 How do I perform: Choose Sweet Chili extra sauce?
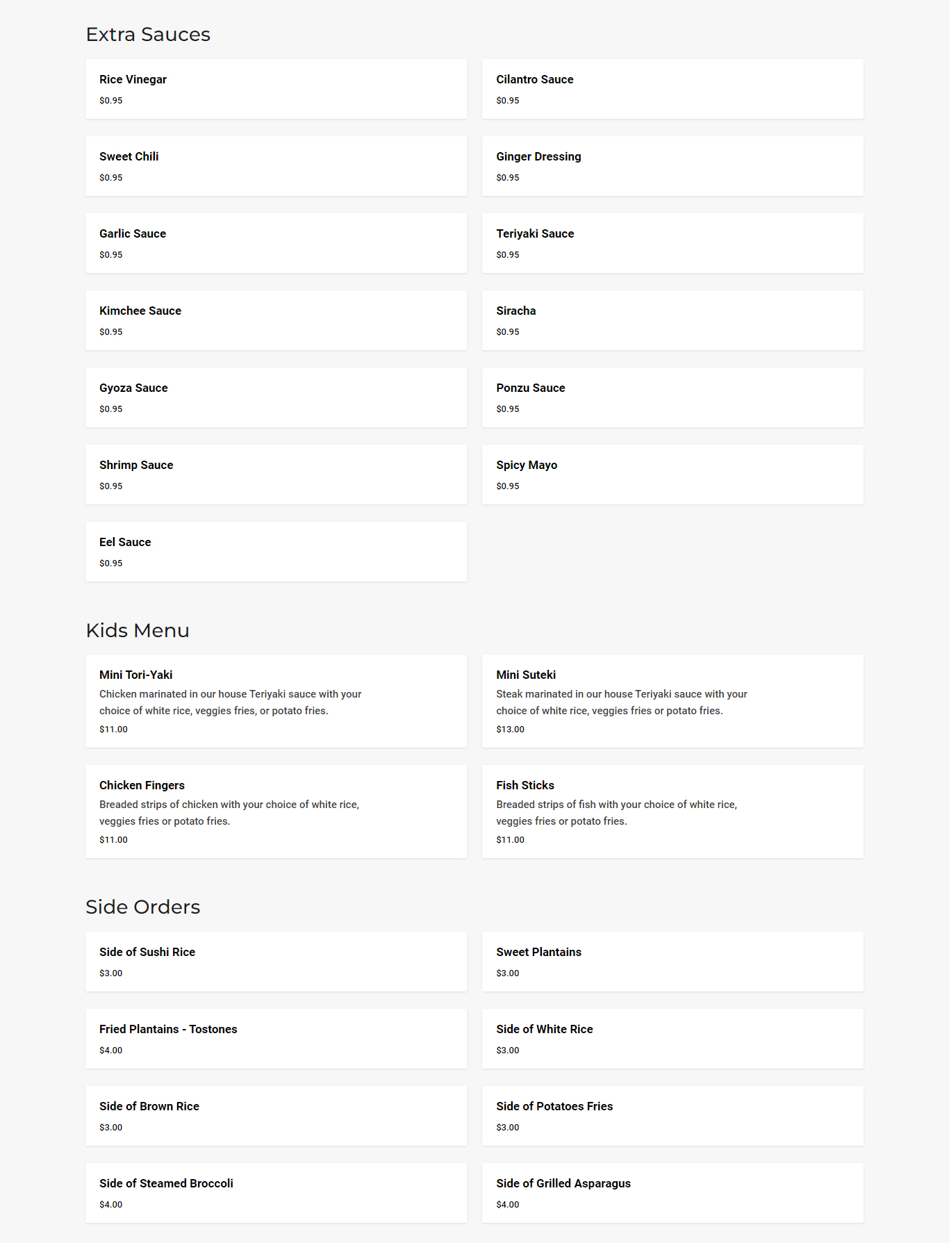click(x=276, y=166)
